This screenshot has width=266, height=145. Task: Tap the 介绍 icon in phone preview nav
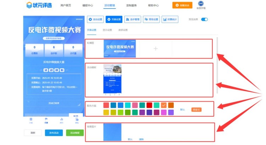tap(31, 120)
